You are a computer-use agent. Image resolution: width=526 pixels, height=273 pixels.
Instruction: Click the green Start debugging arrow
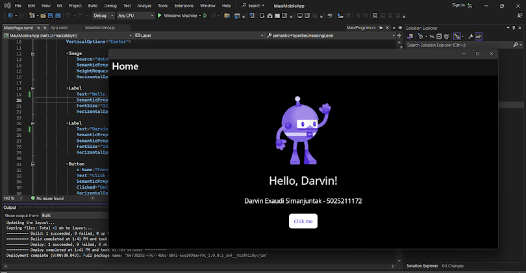click(x=160, y=15)
